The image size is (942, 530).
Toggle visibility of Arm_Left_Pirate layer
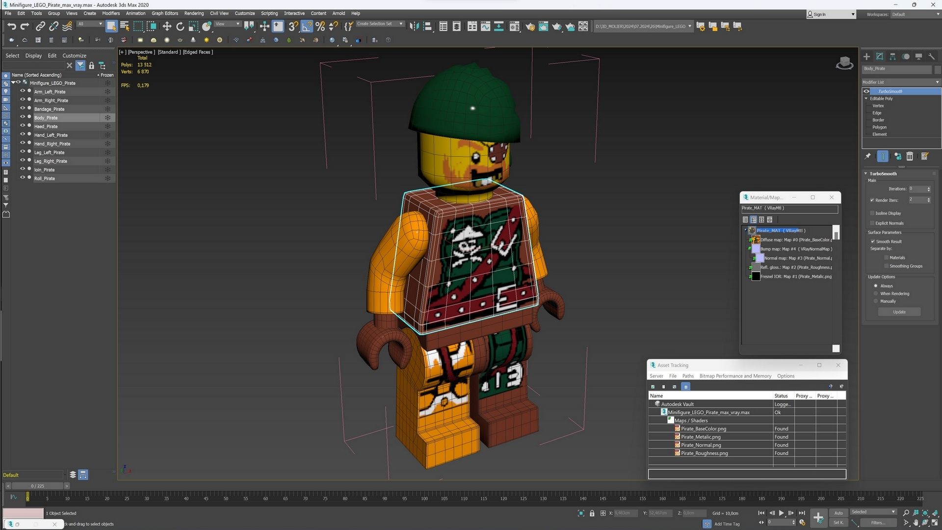[22, 91]
